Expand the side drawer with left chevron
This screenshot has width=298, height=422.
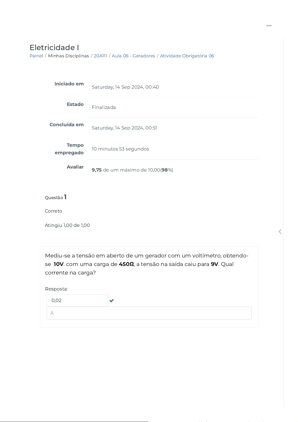coord(280,232)
